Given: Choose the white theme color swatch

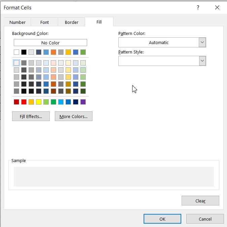Looking at the screenshot, I should point(16,52).
